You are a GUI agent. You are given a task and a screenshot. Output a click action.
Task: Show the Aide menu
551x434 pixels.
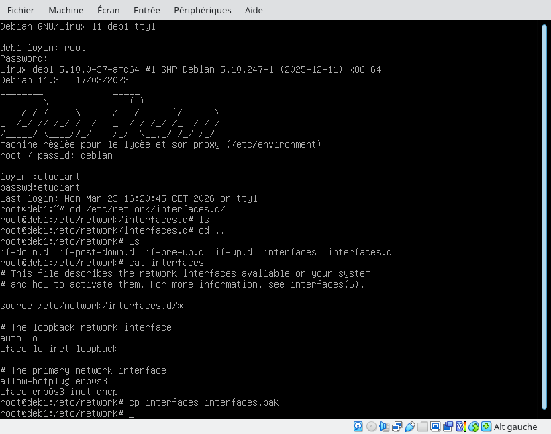253,10
